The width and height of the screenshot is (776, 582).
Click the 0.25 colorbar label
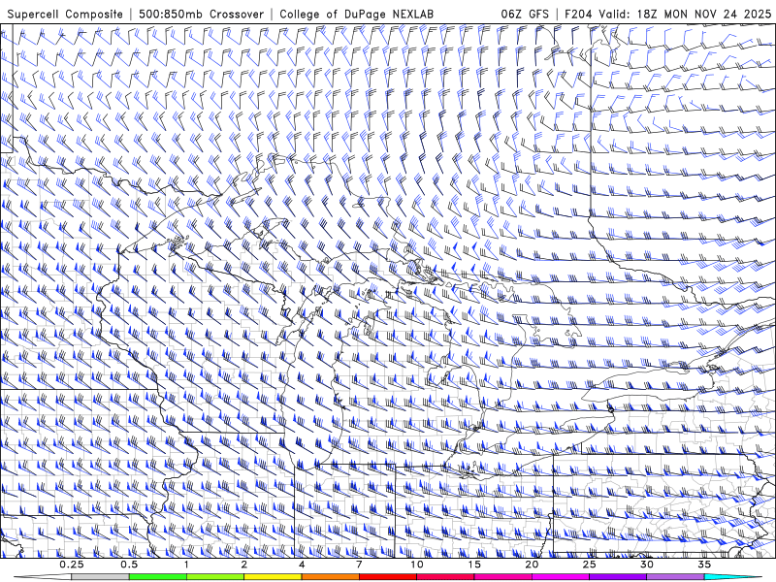(x=72, y=565)
